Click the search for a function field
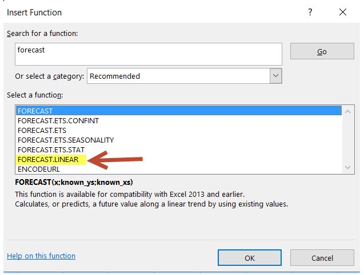Image resolution: width=364 pixels, height=275 pixels. coord(149,54)
